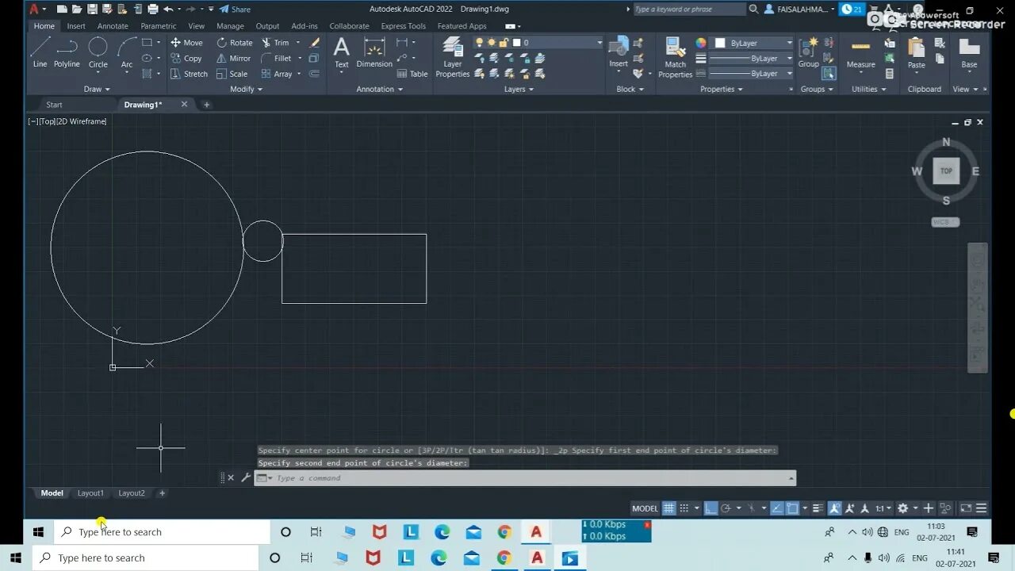Choose the Mirror command
This screenshot has width=1015, height=571.
pyautogui.click(x=234, y=59)
